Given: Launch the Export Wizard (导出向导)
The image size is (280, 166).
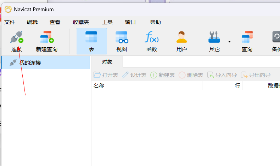Looking at the screenshot, I should click(256, 75).
